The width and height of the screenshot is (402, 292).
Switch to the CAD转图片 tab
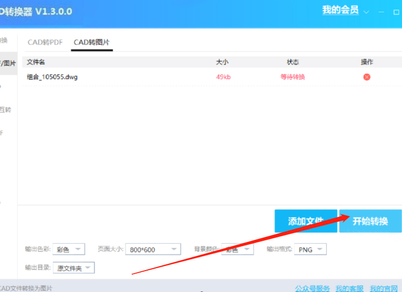(91, 43)
